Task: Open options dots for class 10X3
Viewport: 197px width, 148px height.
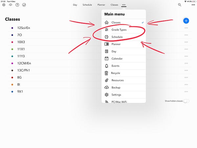Action: point(186,42)
